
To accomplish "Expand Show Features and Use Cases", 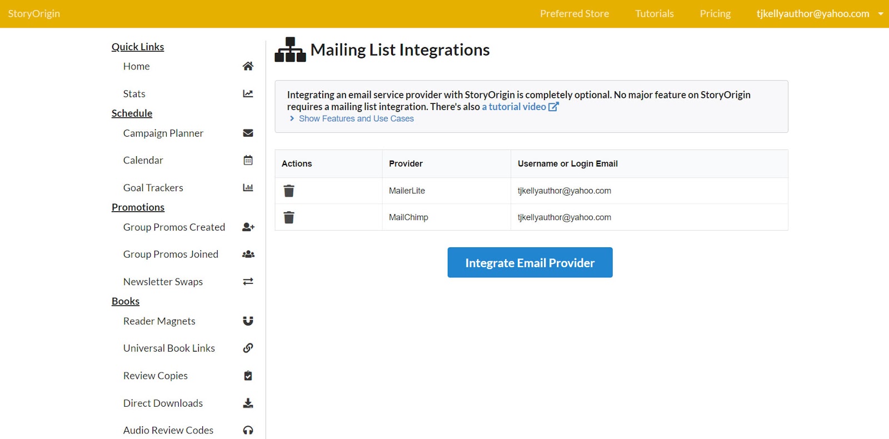I will [x=356, y=119].
